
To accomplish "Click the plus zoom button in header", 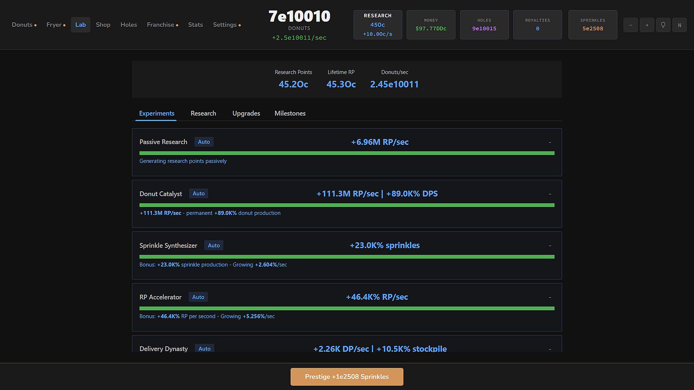I will (x=647, y=25).
